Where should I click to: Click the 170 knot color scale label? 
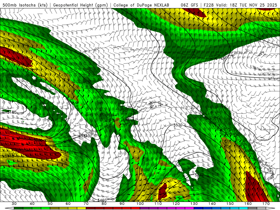[266, 204]
